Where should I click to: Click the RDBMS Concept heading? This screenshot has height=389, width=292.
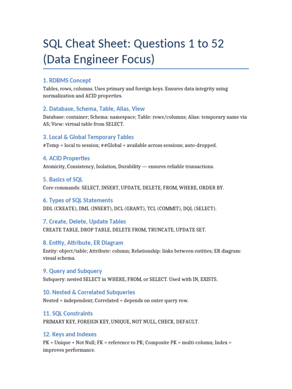click(67, 80)
